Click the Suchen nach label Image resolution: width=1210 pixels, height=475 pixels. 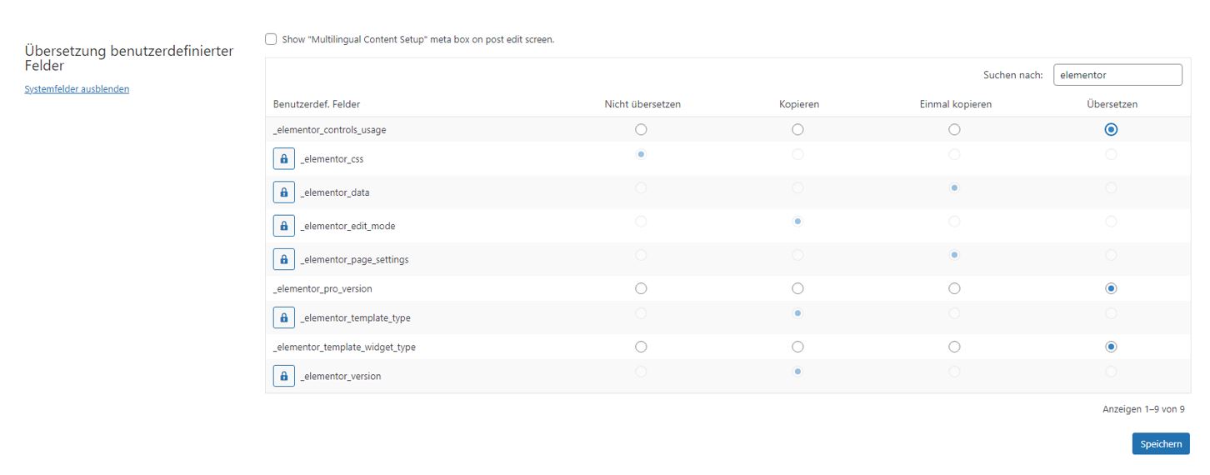(x=1013, y=75)
